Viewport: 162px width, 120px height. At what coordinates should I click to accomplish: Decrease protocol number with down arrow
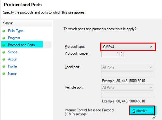pos(122,55)
